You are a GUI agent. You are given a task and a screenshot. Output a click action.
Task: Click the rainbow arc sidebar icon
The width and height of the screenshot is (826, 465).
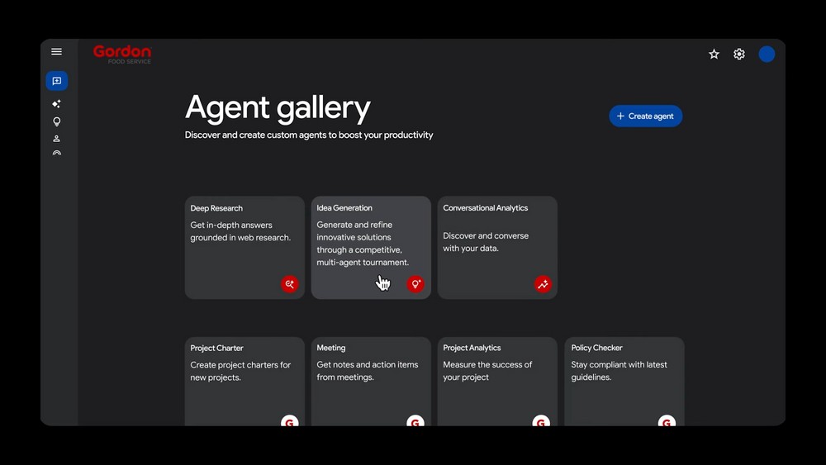[x=56, y=154]
